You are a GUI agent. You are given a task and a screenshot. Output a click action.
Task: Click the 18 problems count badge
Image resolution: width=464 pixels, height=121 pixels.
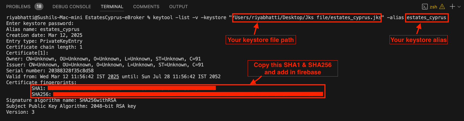[39, 6]
